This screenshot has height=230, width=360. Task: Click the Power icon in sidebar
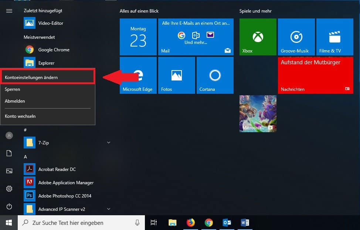click(x=9, y=206)
